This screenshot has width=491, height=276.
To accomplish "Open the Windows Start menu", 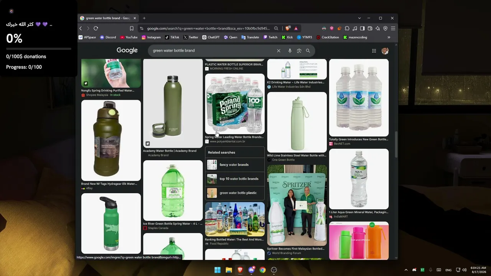I will tap(217, 270).
